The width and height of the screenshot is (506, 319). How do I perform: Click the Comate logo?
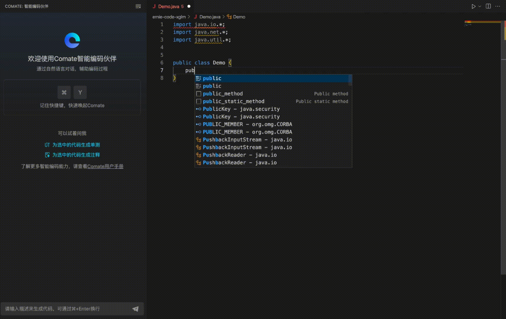point(72,40)
